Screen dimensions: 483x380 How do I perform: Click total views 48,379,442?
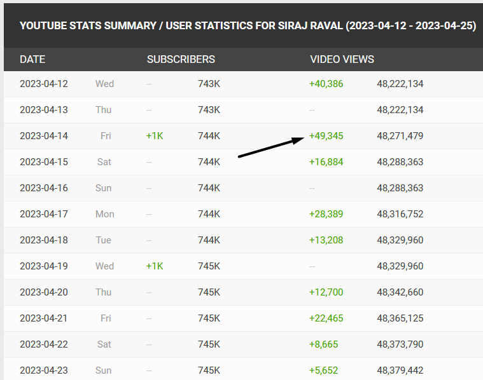(400, 370)
